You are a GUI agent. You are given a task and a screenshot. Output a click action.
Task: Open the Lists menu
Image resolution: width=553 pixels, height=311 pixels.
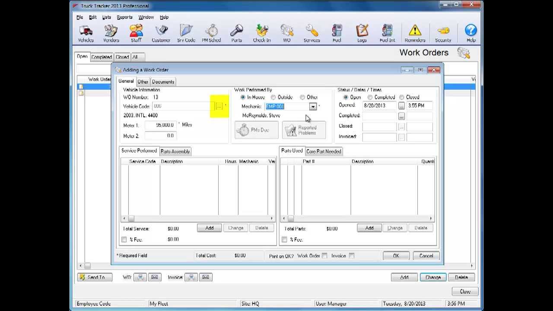106,17
